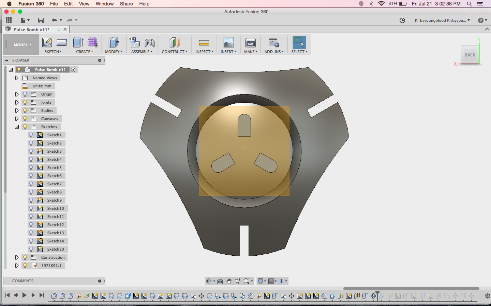Open the Data Panel grid icon
Screen dimensions: 491x306
(9, 20)
